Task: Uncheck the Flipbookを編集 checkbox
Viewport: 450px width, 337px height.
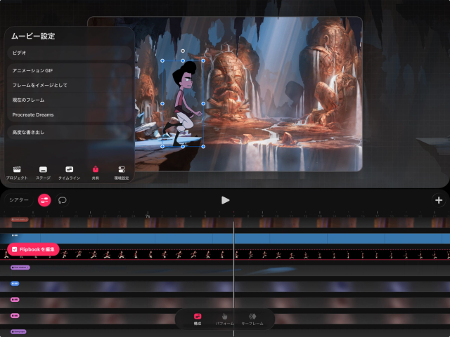Action: coord(15,249)
